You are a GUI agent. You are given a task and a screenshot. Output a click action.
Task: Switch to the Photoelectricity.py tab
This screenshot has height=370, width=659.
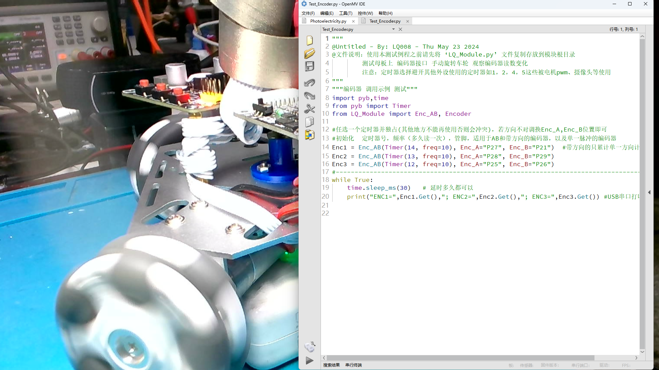[328, 21]
